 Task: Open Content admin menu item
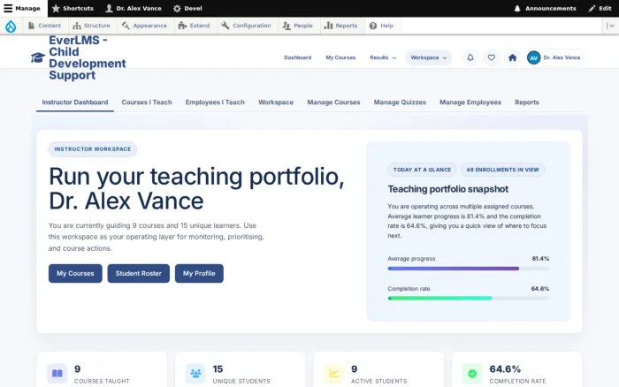tap(44, 26)
